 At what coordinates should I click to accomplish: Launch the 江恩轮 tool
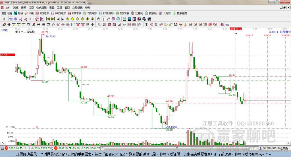pos(137,13)
